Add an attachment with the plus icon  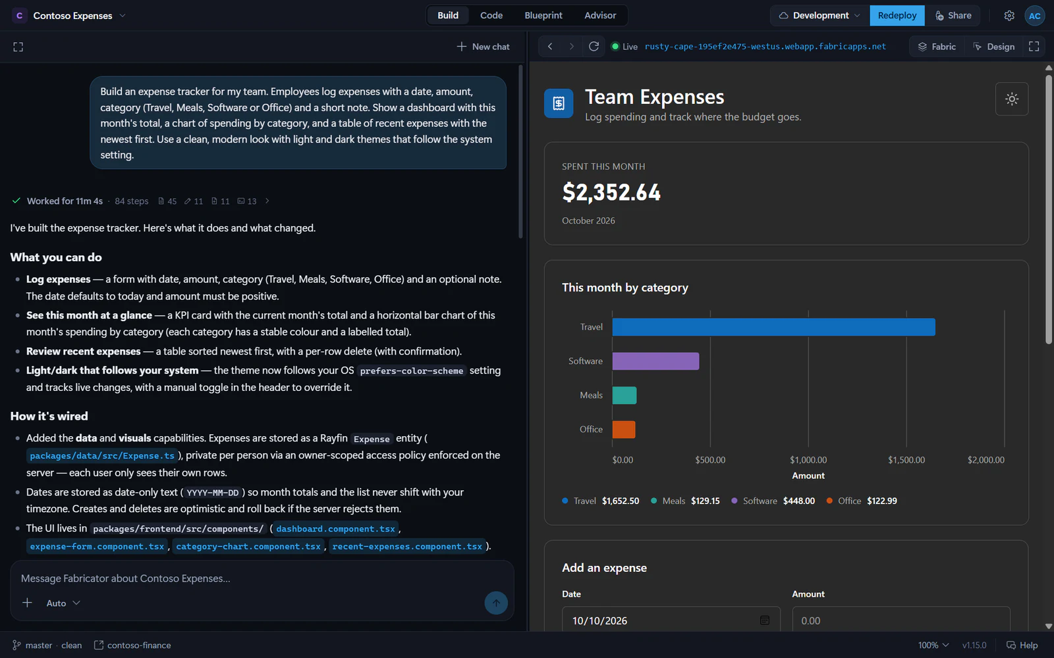click(x=27, y=603)
